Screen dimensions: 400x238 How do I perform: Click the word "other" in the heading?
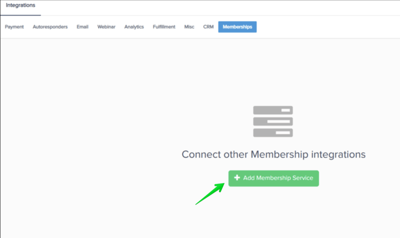tap(236, 155)
